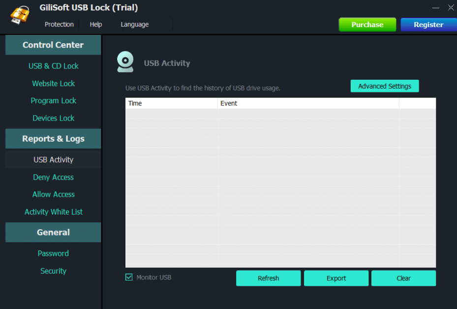Close the GiliSoft USB Lock window
This screenshot has width=457, height=309.
click(x=451, y=7)
